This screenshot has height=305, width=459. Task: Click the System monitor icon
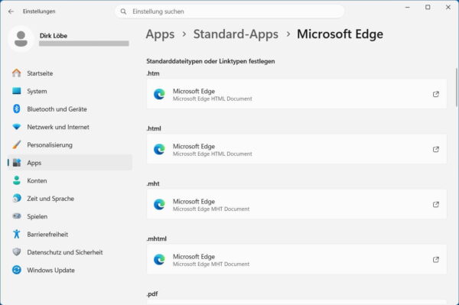click(17, 91)
